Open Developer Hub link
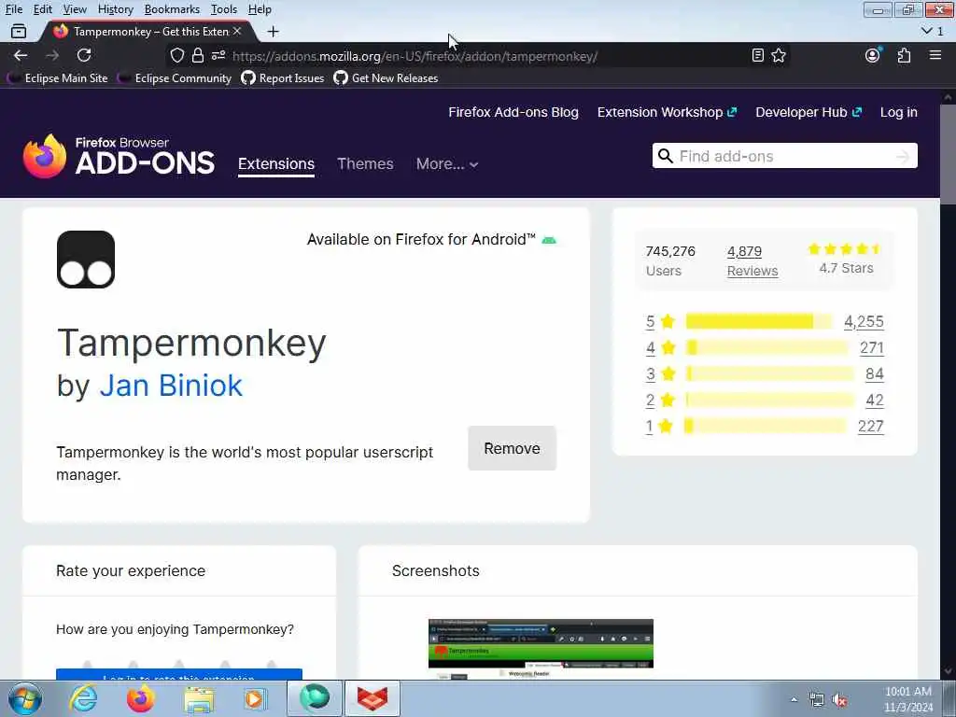The image size is (956, 717). click(x=808, y=112)
